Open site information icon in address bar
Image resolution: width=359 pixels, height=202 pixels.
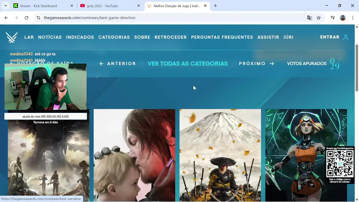click(x=39, y=18)
